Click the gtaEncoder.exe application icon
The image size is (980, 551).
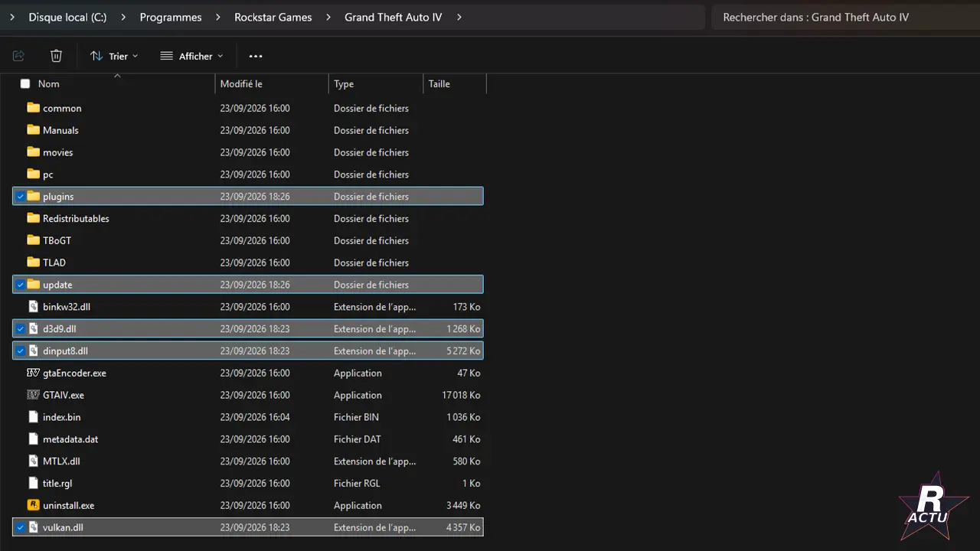click(33, 373)
